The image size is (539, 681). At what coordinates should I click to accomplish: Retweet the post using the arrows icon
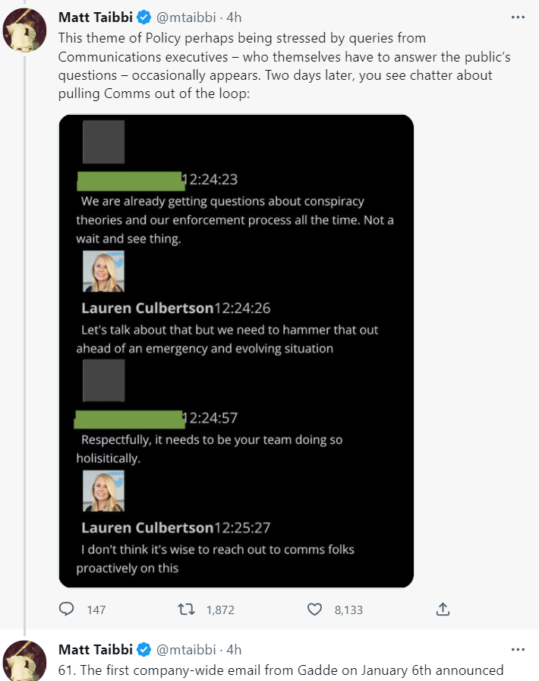coord(186,609)
